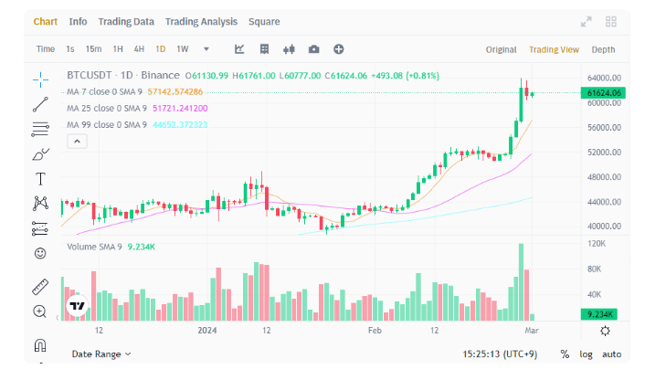Click the grid layout toolbar icon

click(x=264, y=49)
